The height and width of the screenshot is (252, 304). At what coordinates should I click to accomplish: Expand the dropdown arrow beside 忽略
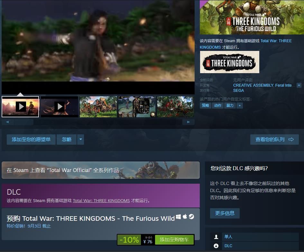tap(80, 140)
